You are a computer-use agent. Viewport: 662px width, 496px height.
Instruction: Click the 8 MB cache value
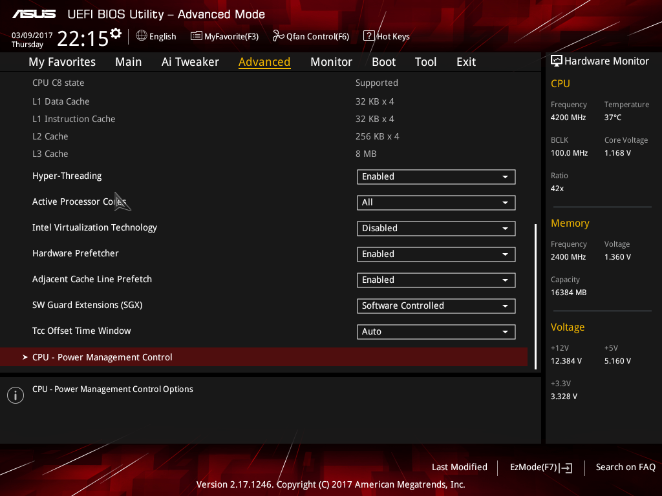click(x=366, y=154)
